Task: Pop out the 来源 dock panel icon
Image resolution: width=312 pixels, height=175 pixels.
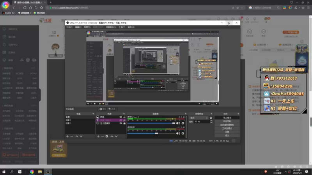Action: (x=124, y=114)
